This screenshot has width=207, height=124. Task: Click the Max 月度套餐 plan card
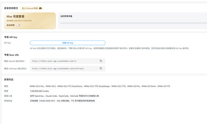tap(30, 21)
